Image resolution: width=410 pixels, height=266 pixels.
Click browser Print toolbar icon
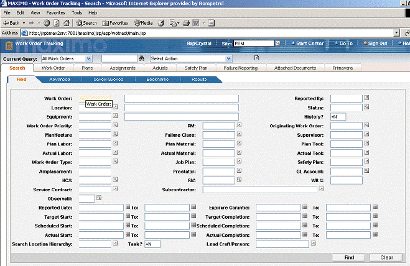(x=186, y=23)
